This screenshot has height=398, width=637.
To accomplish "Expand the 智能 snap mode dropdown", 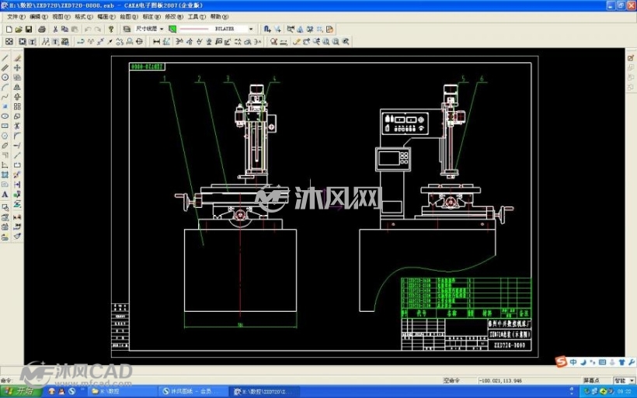I will point(632,381).
